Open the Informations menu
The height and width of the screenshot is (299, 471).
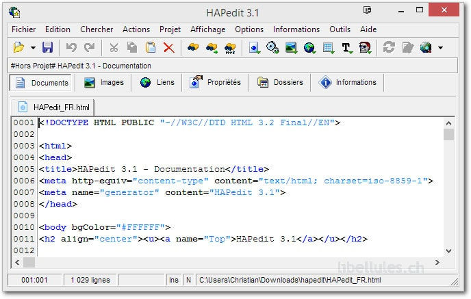click(x=296, y=29)
